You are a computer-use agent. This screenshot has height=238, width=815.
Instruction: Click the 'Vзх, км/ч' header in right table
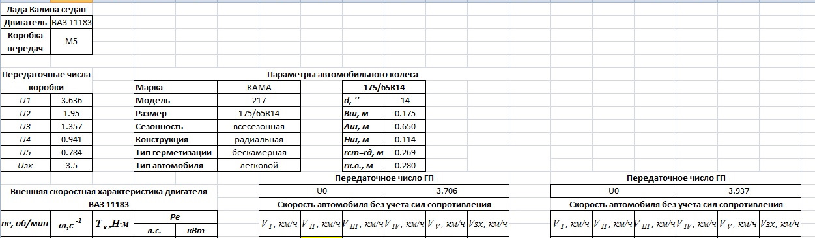point(780,224)
